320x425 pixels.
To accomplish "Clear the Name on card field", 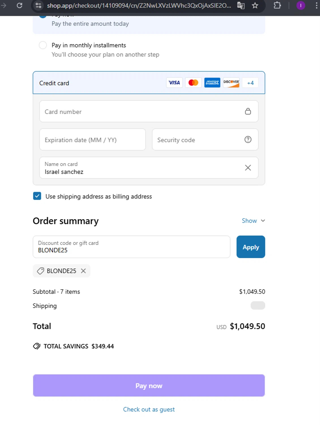I will click(x=248, y=168).
